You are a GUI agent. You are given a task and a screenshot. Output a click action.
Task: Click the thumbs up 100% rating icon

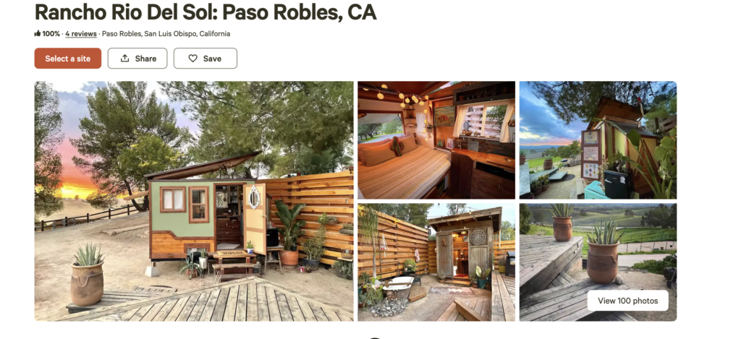[38, 33]
